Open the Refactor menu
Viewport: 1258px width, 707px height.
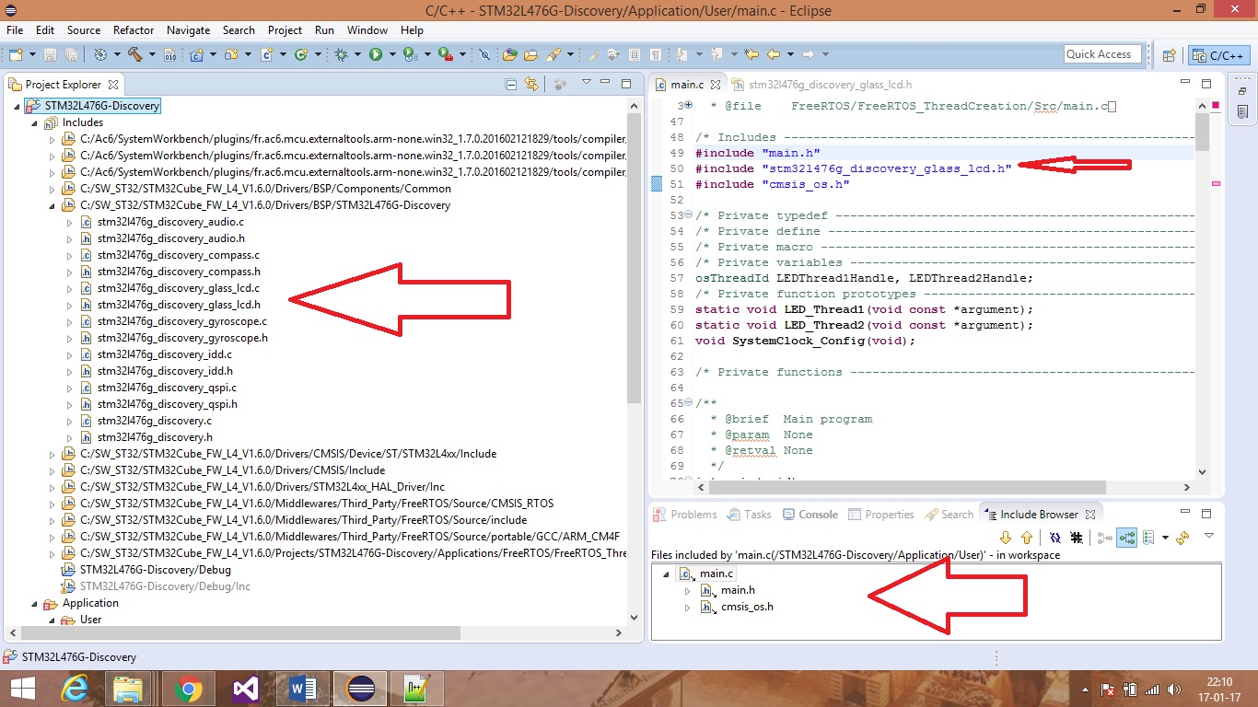point(134,30)
